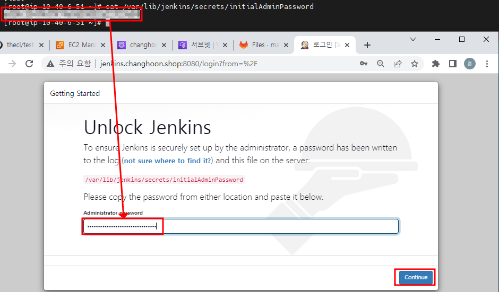Image resolution: width=499 pixels, height=292 pixels.
Task: Click the not-secure warning icon
Action: click(x=50, y=64)
